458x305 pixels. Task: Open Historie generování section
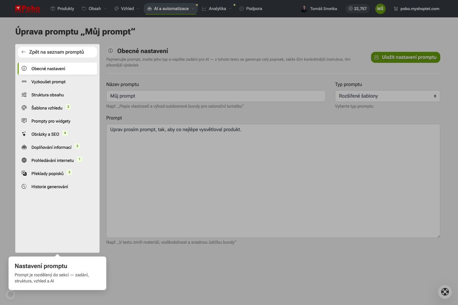(x=57, y=187)
